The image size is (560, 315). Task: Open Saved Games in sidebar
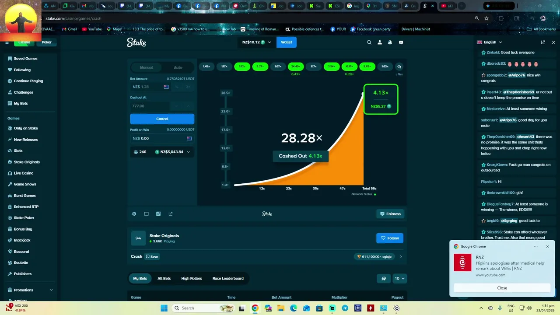[25, 59]
